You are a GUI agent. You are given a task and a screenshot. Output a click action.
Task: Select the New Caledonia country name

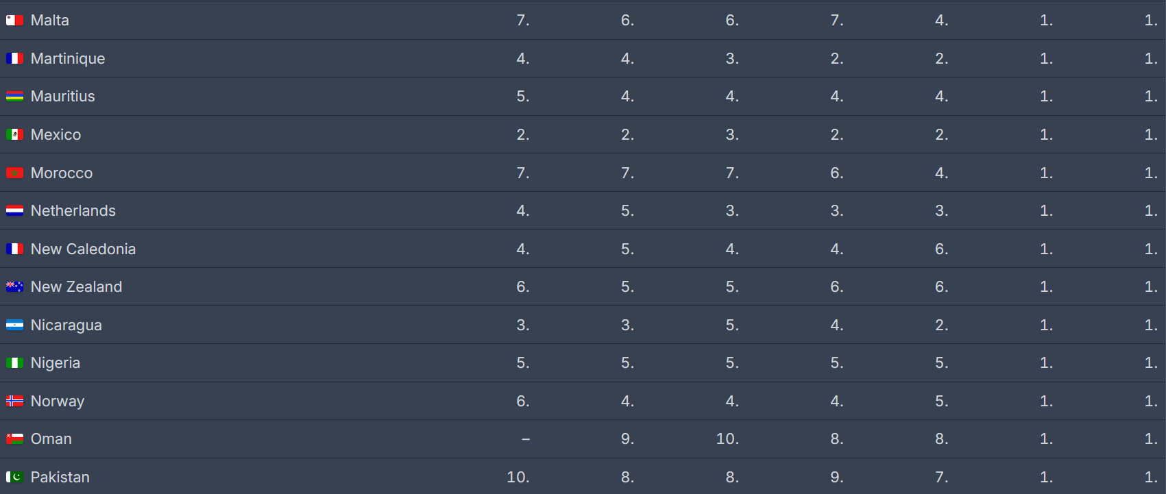tap(83, 249)
